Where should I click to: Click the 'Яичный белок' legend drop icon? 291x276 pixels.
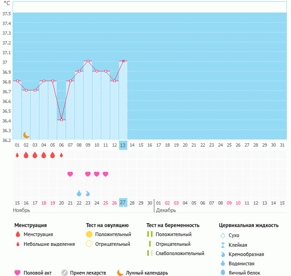pos(223,273)
